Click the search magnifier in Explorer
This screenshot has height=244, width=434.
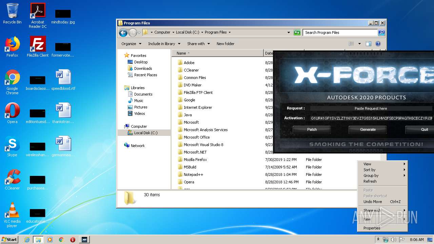(x=381, y=33)
